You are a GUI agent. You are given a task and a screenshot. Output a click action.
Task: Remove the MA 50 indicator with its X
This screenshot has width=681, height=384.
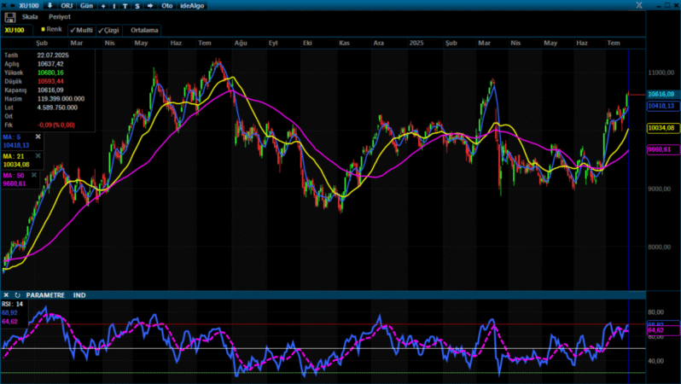[34, 175]
